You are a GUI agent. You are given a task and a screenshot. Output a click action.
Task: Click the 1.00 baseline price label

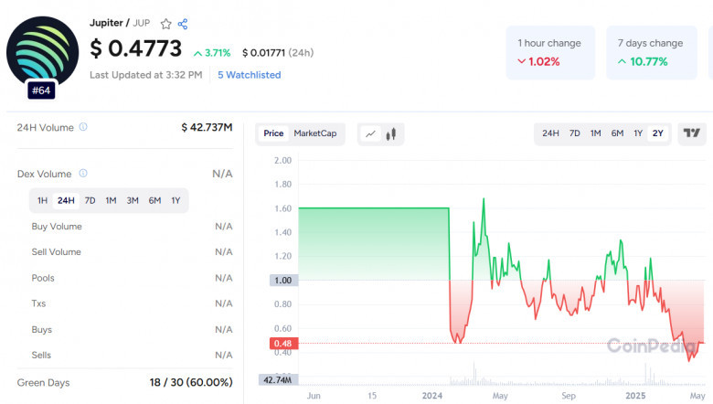tap(283, 281)
